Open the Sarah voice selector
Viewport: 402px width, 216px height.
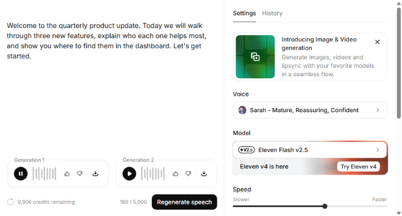(310, 110)
